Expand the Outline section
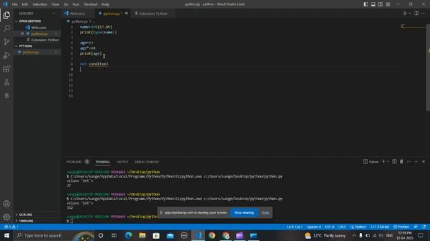The height and width of the screenshot is (241, 430). 38,214
